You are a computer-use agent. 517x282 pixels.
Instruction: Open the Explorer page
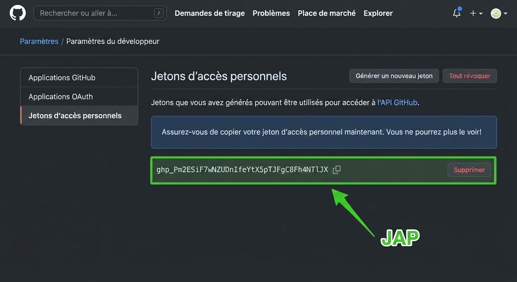click(x=378, y=13)
